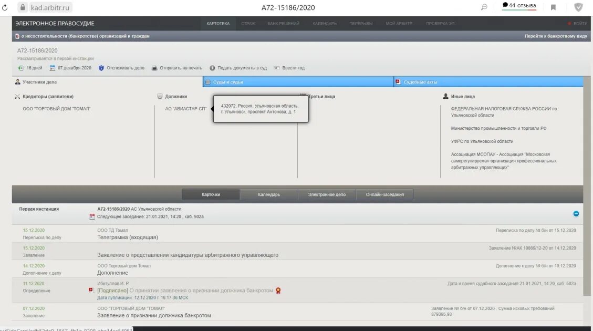Select ФЕДЕРАЛЬНАЯ НАЛОГОВАЯ СЛУЖБА РОССИИ entry

[504, 111]
